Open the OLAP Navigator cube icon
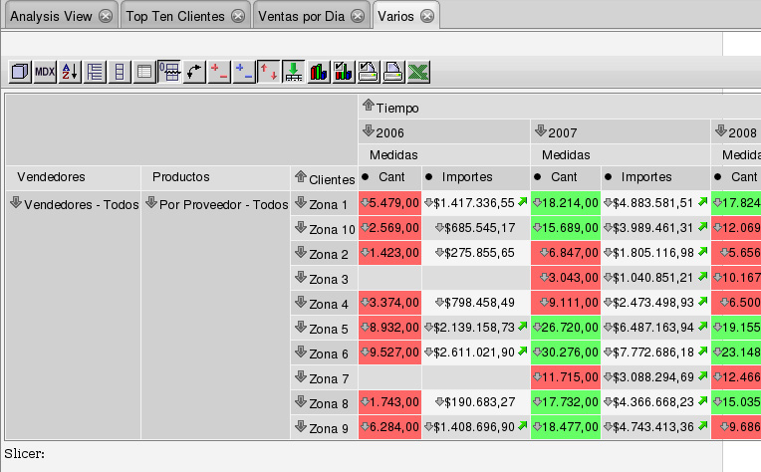761x472 pixels. [20, 72]
